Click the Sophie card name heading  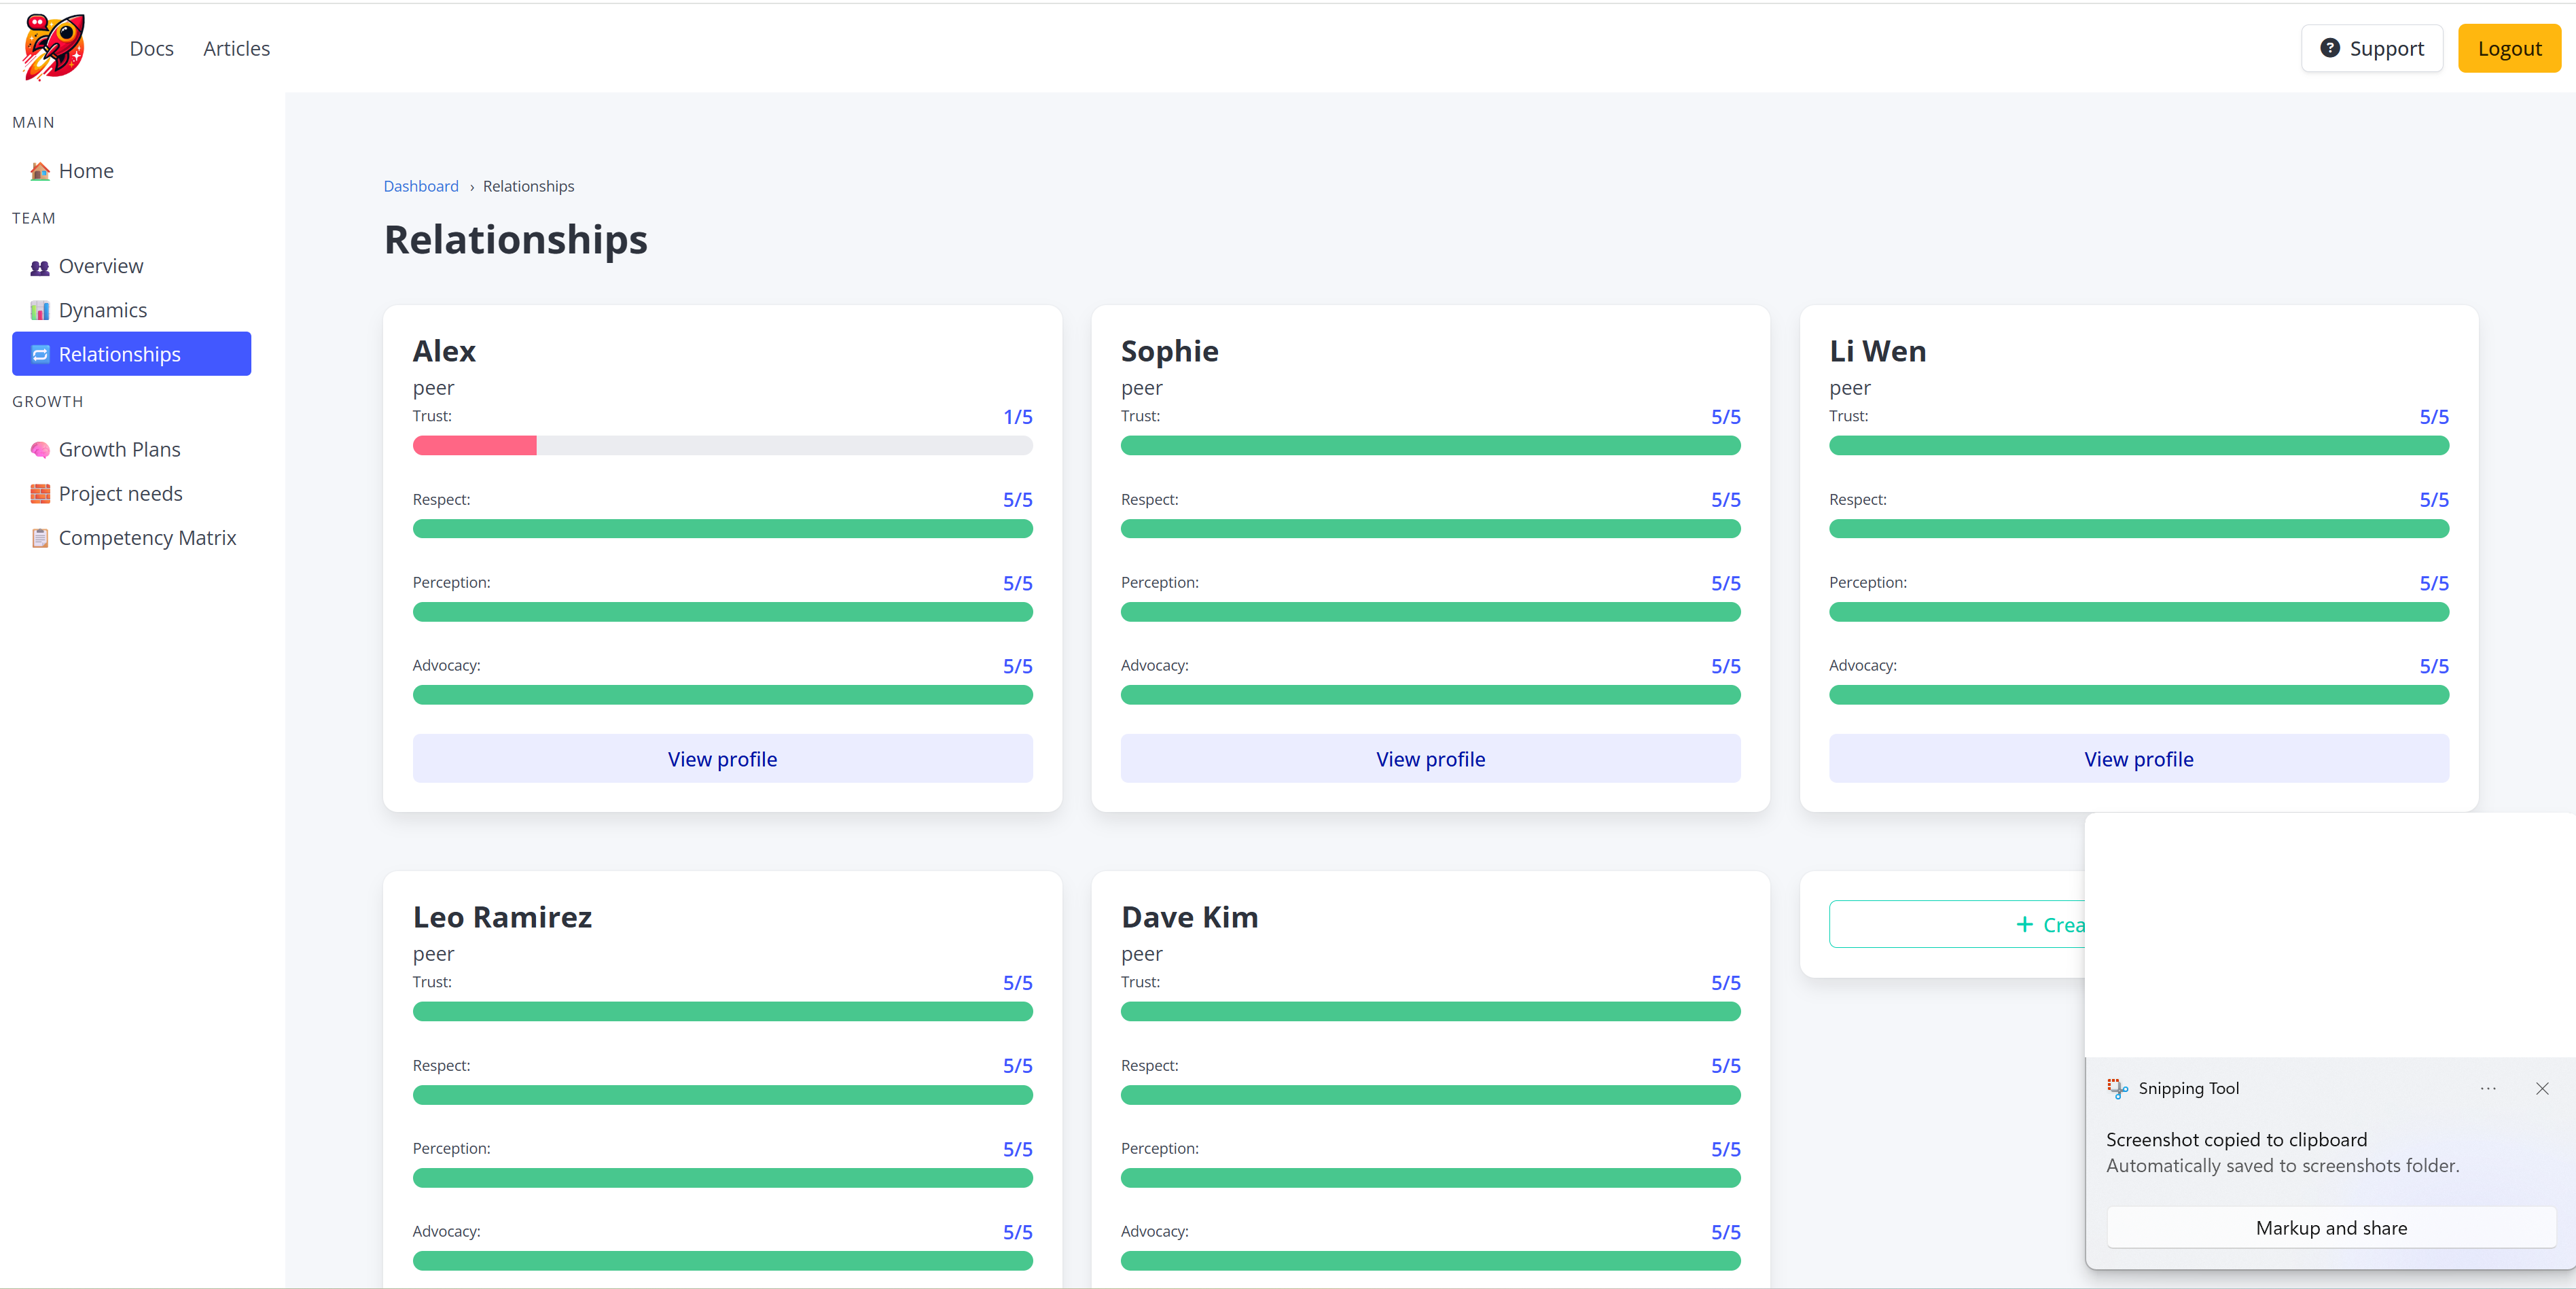[1169, 351]
